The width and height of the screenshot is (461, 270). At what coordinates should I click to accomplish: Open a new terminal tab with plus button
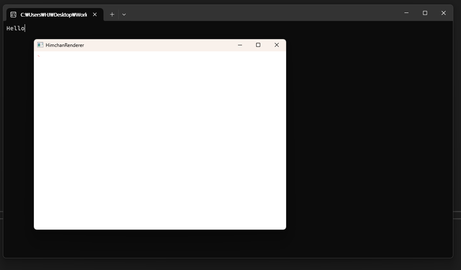112,15
